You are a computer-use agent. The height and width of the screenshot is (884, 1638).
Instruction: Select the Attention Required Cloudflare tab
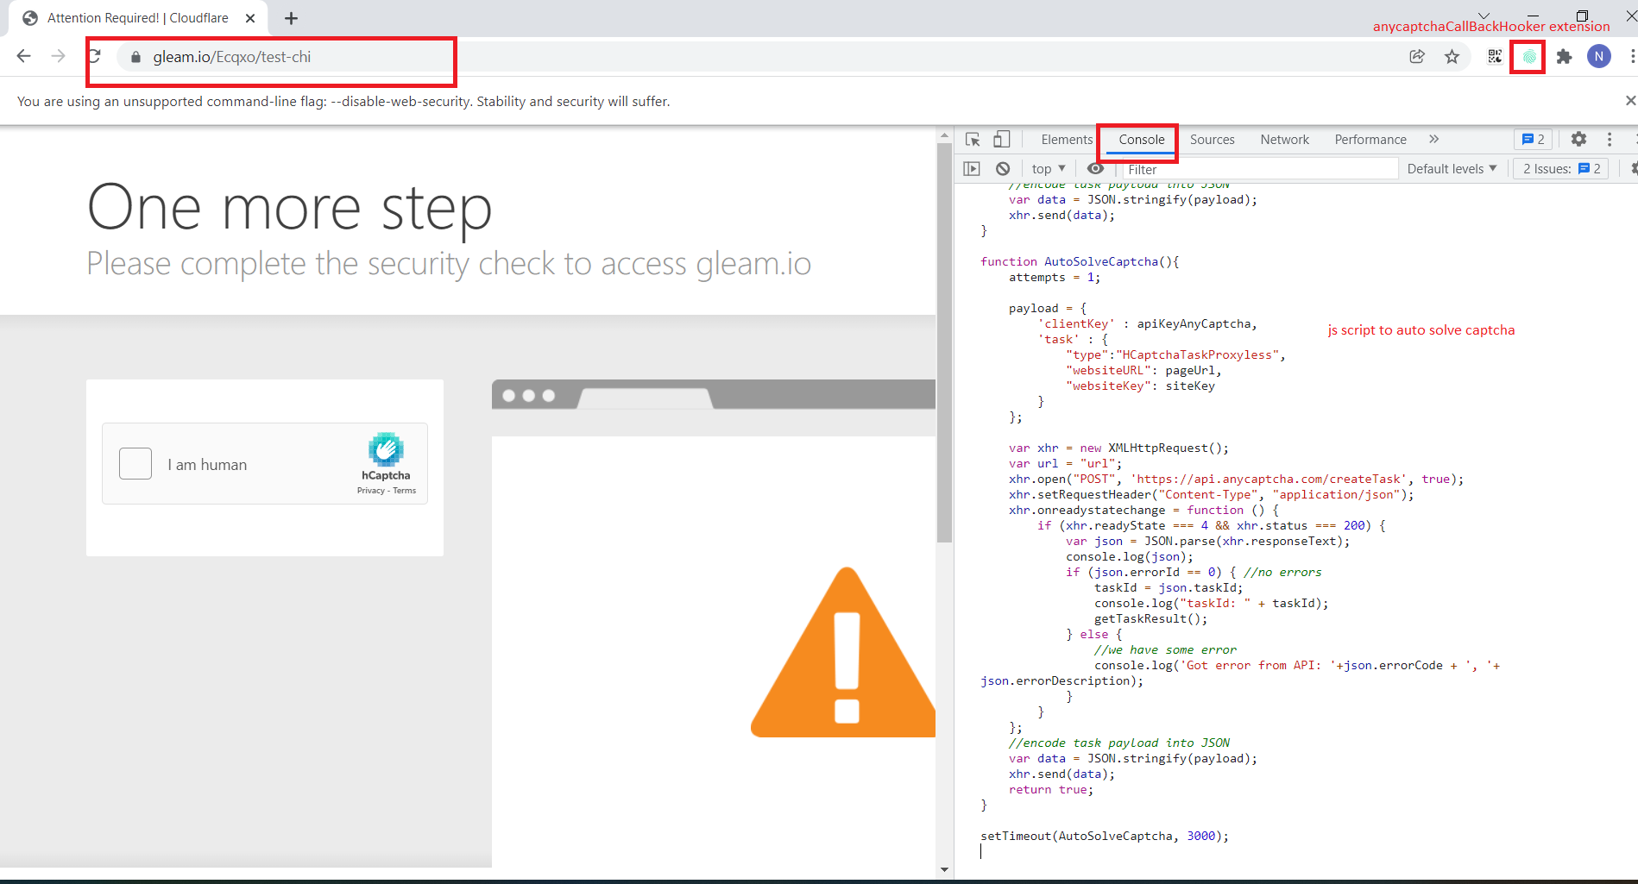click(138, 18)
